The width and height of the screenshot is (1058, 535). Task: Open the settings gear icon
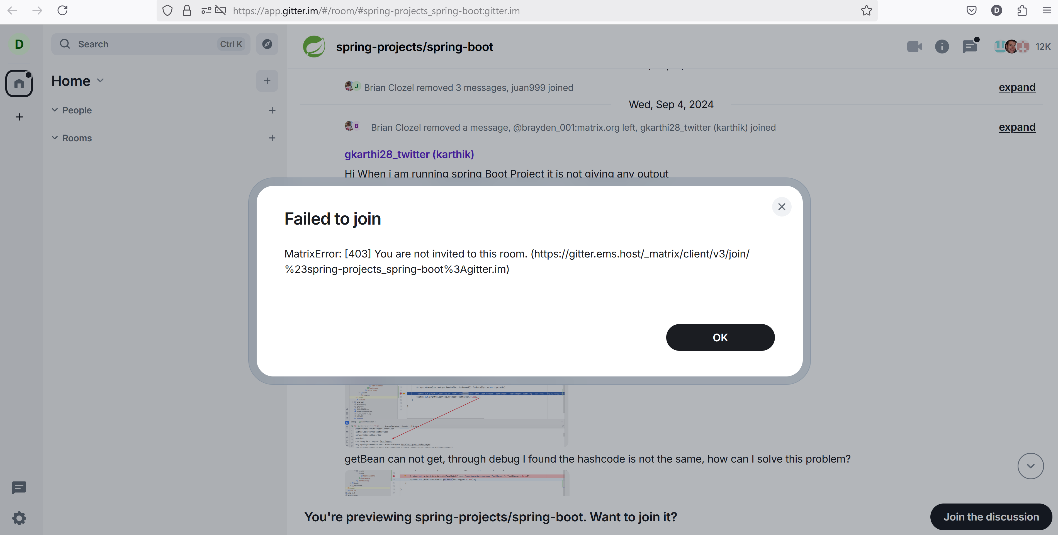point(19,518)
